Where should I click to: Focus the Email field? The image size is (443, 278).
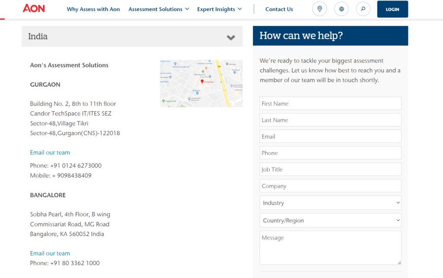(x=330, y=136)
